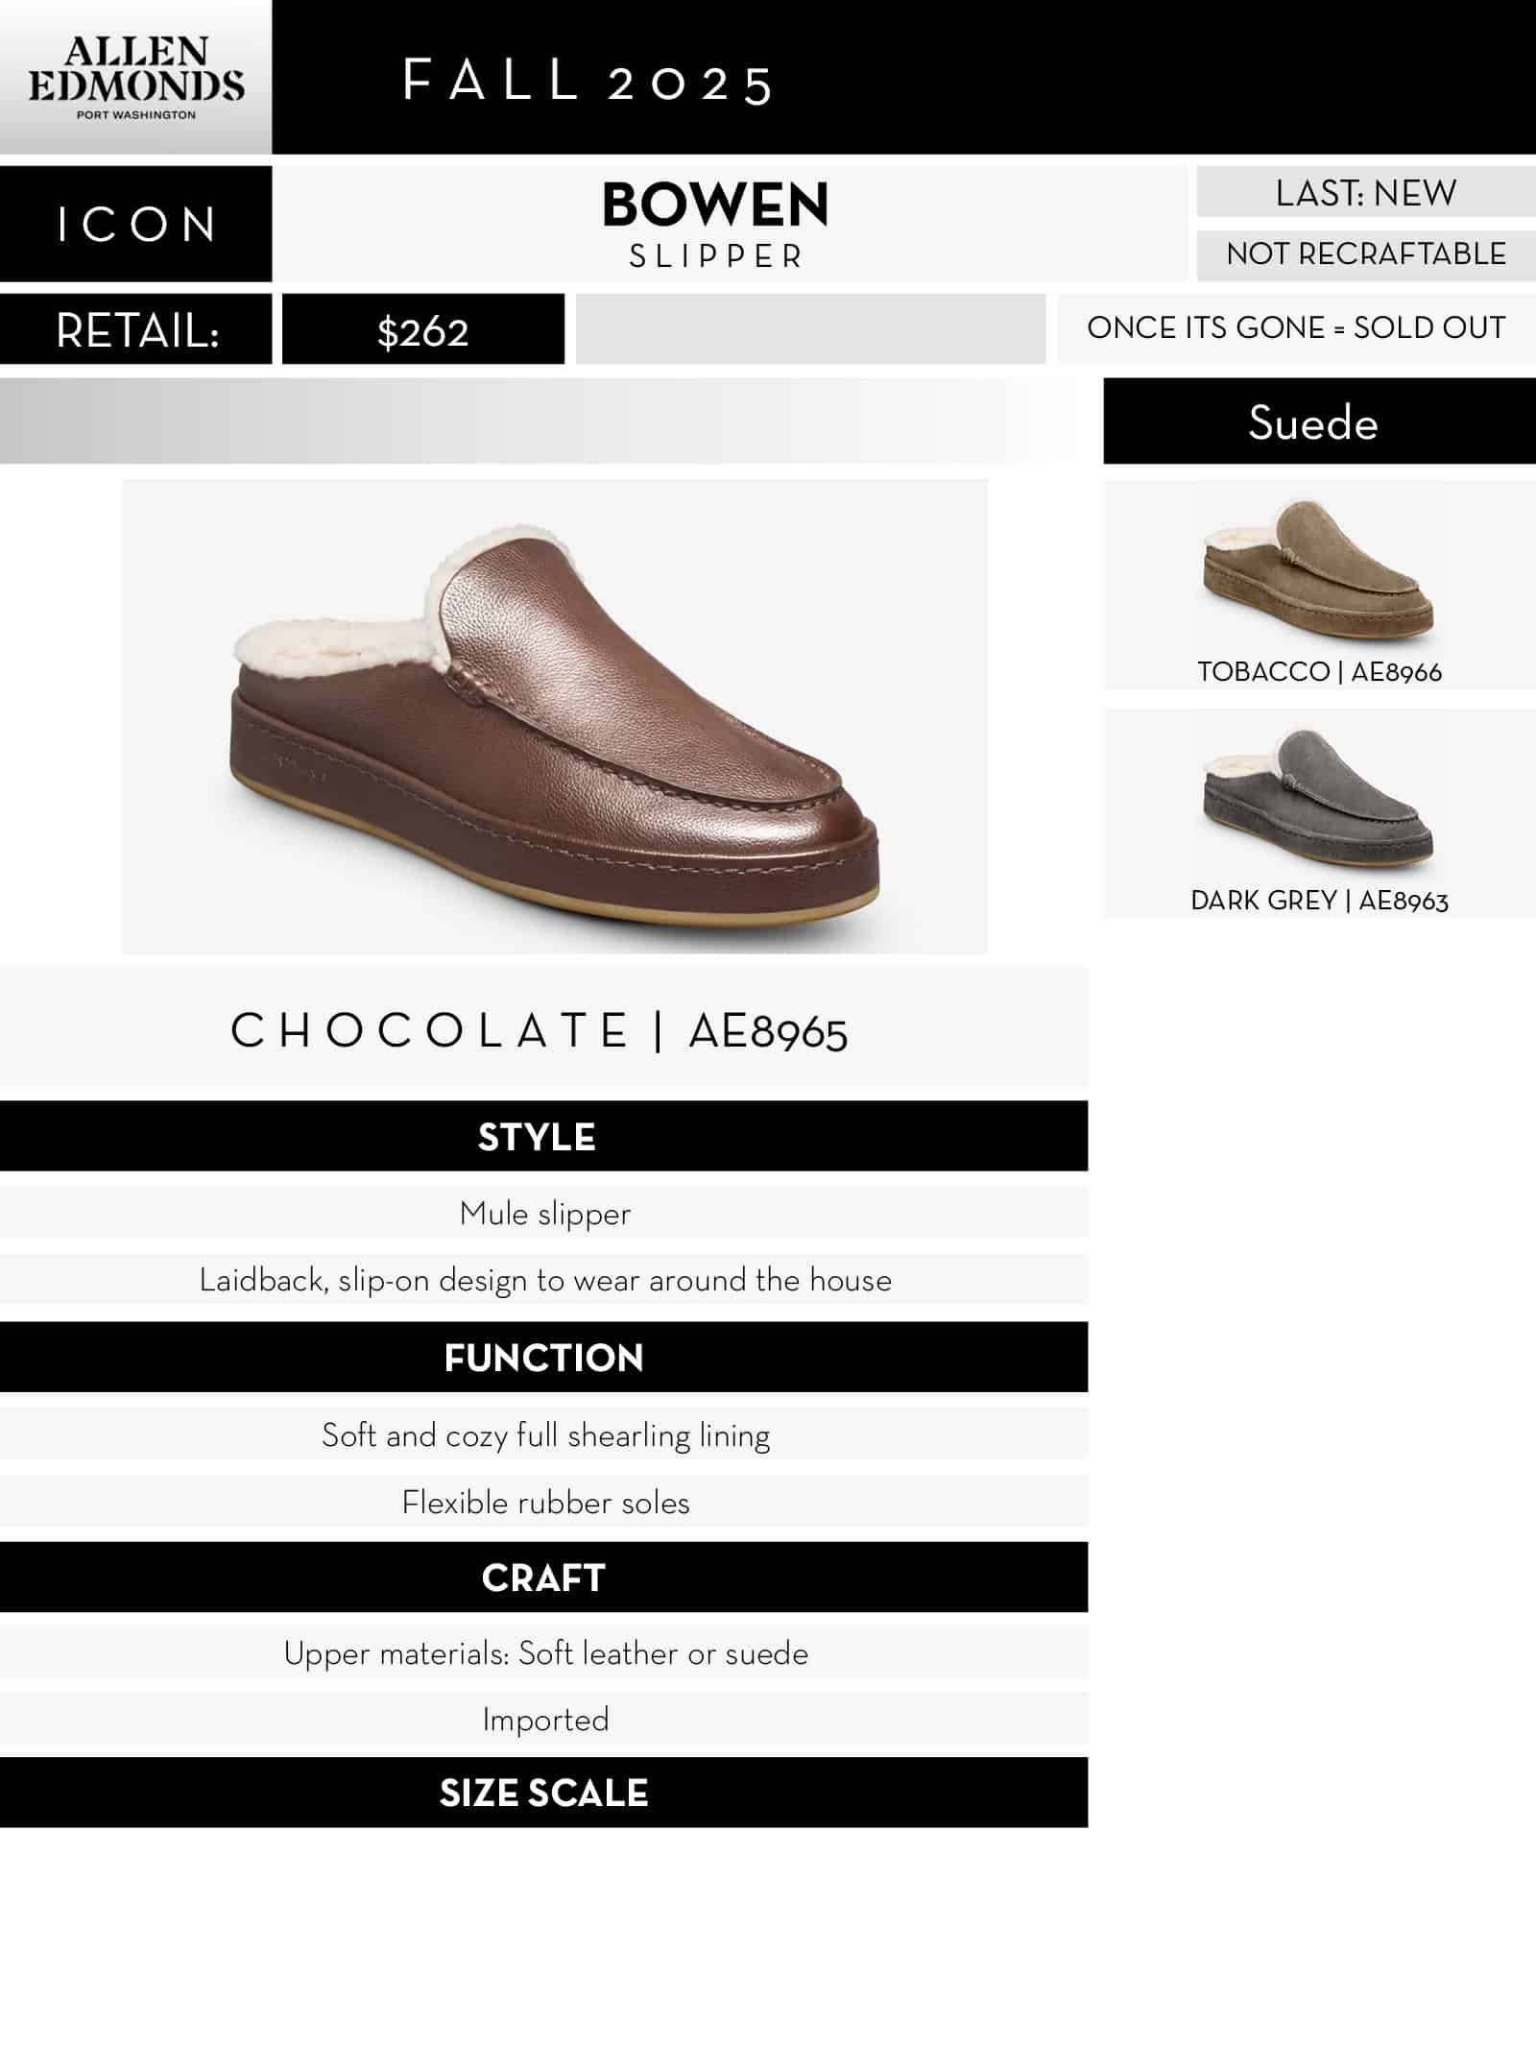The image size is (1536, 2048).
Task: Click the DARK GREY | AE8963 label
Action: tap(1319, 900)
